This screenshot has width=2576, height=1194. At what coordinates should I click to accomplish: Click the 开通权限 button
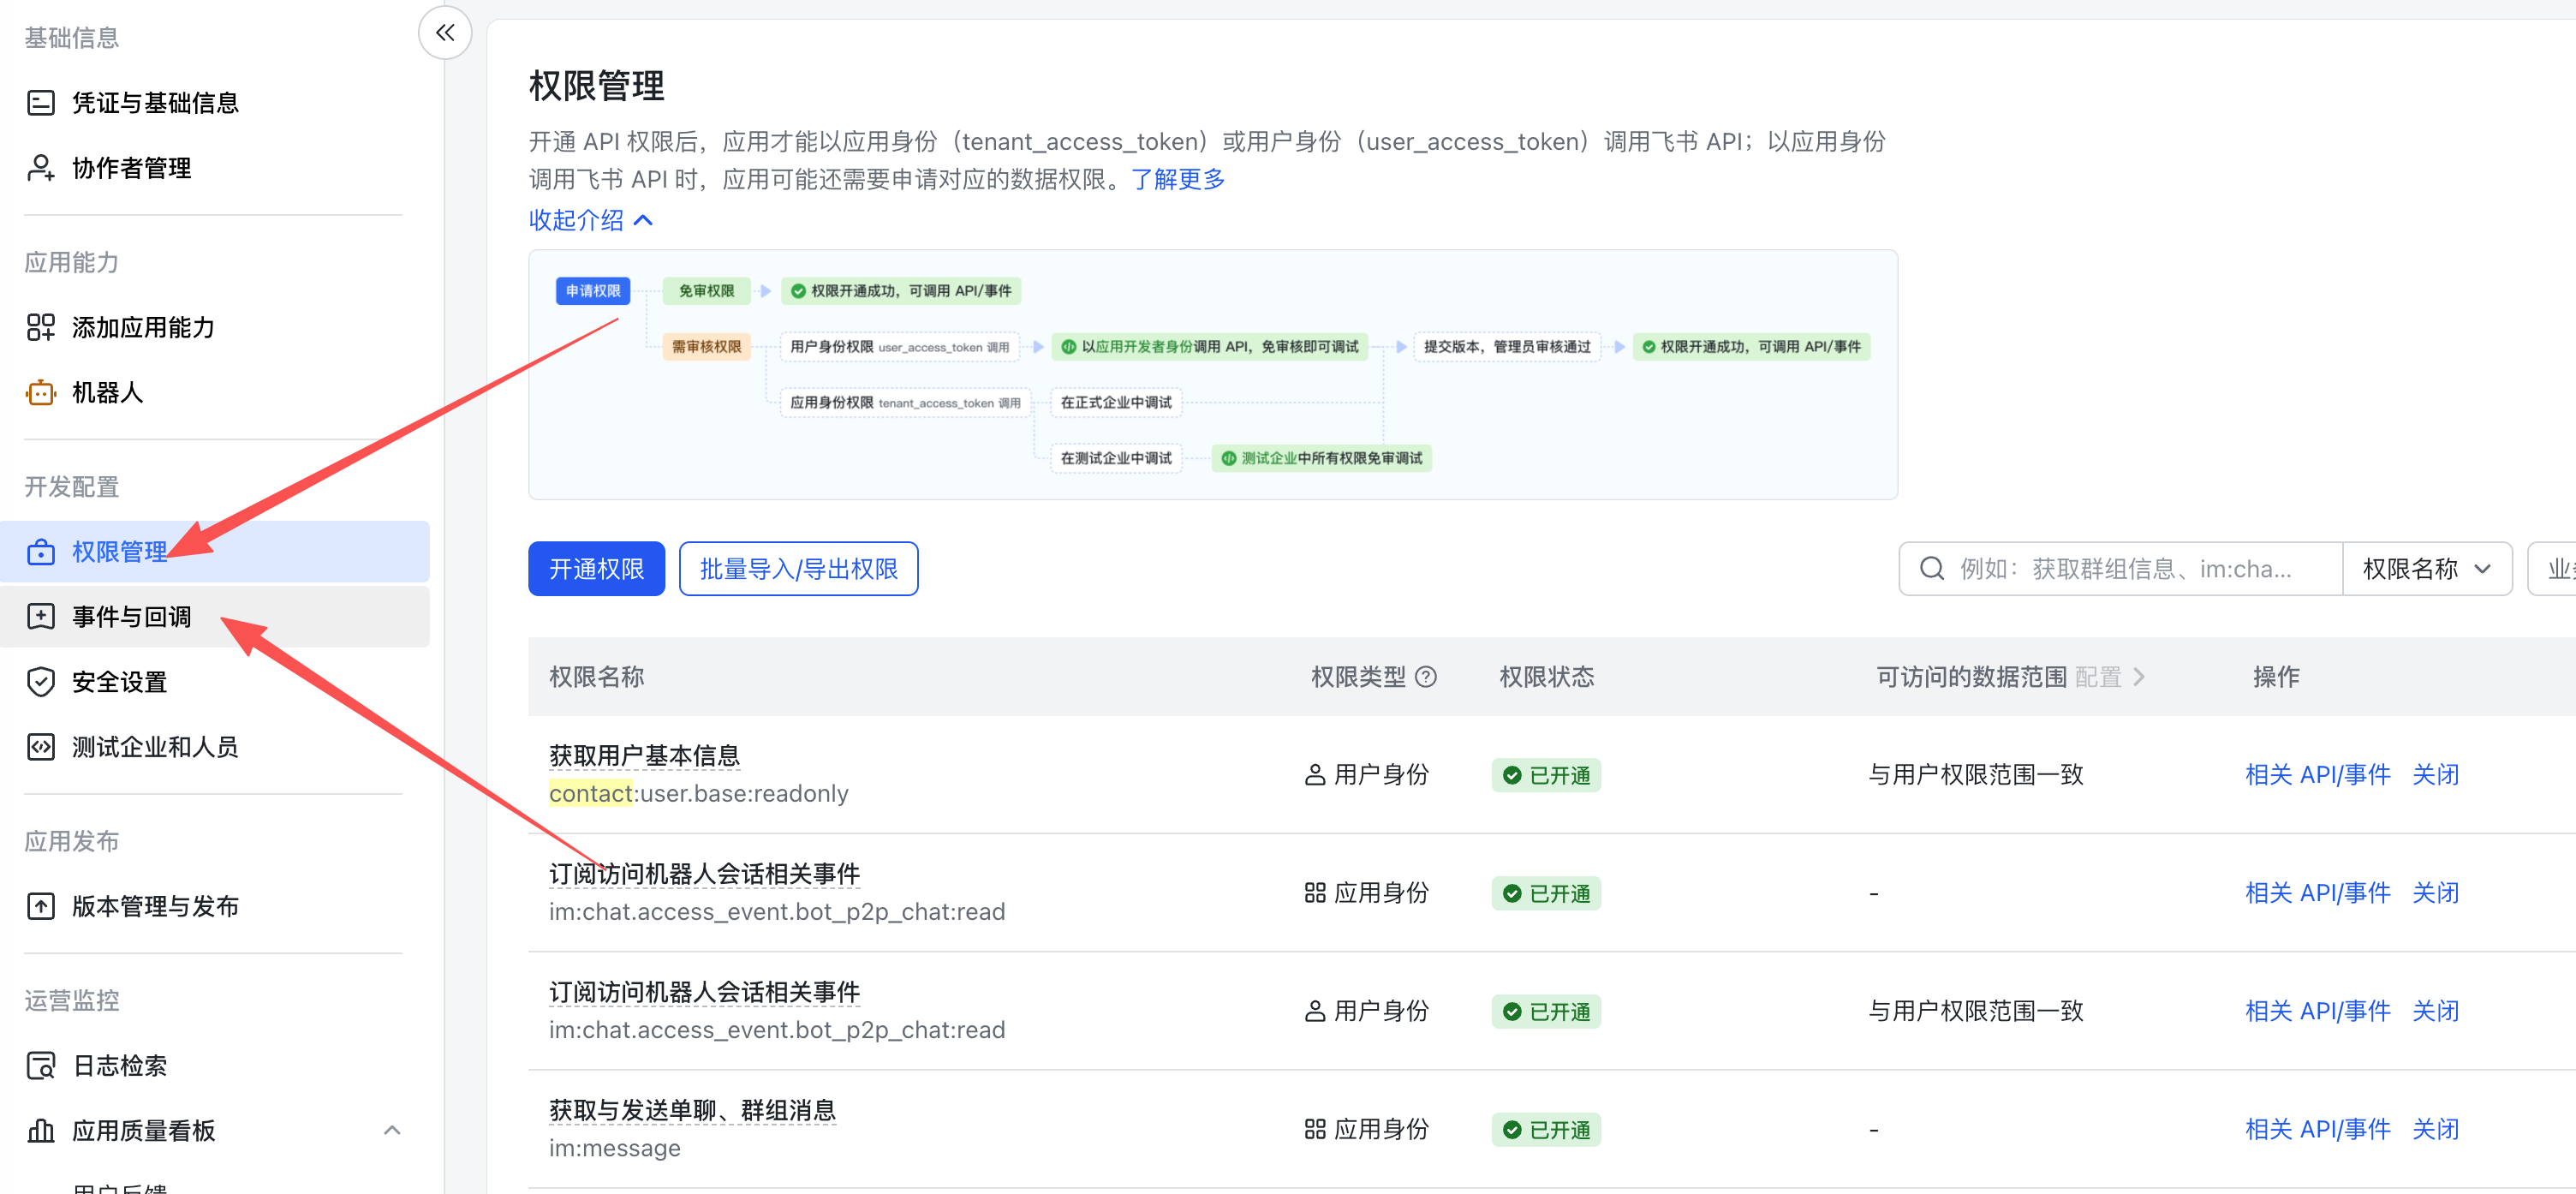[596, 569]
